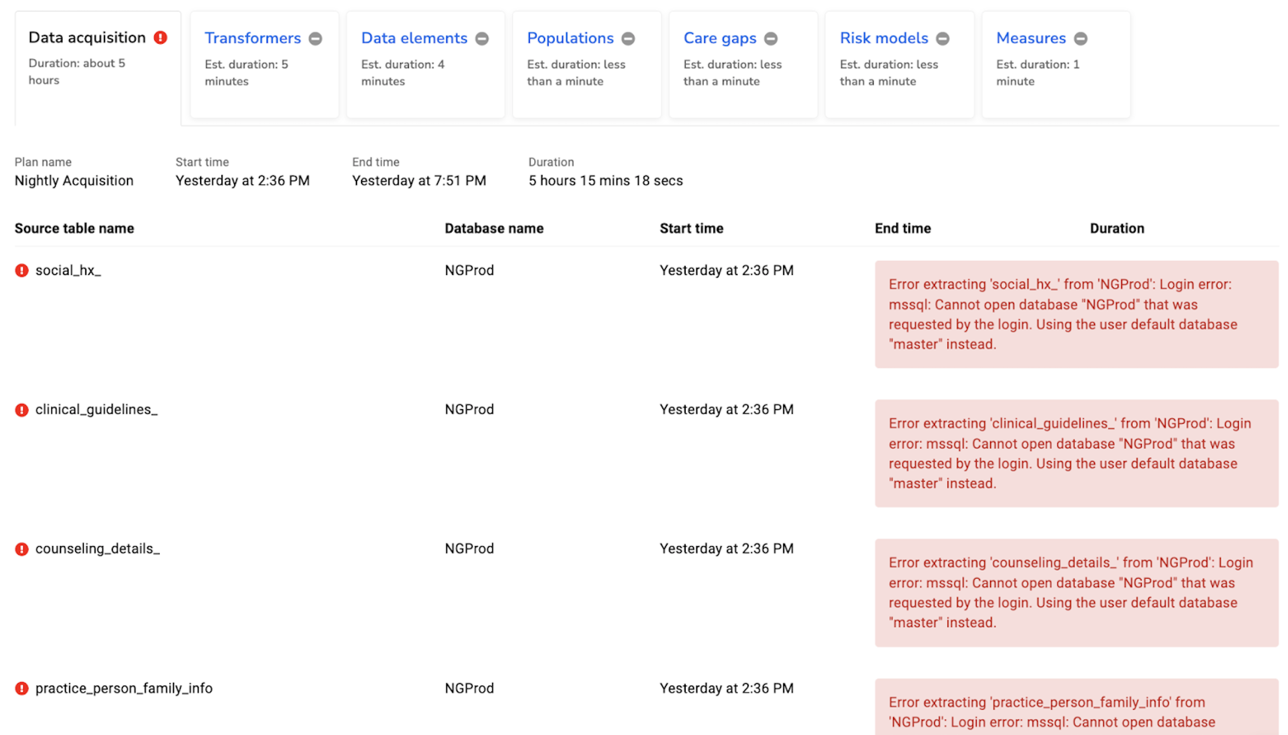Click the gray pending icon beside Transformers
The height and width of the screenshot is (735, 1288).
pos(315,39)
